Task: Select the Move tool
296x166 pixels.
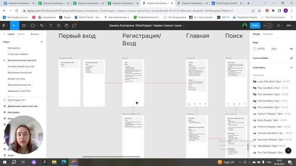Action: point(13,25)
